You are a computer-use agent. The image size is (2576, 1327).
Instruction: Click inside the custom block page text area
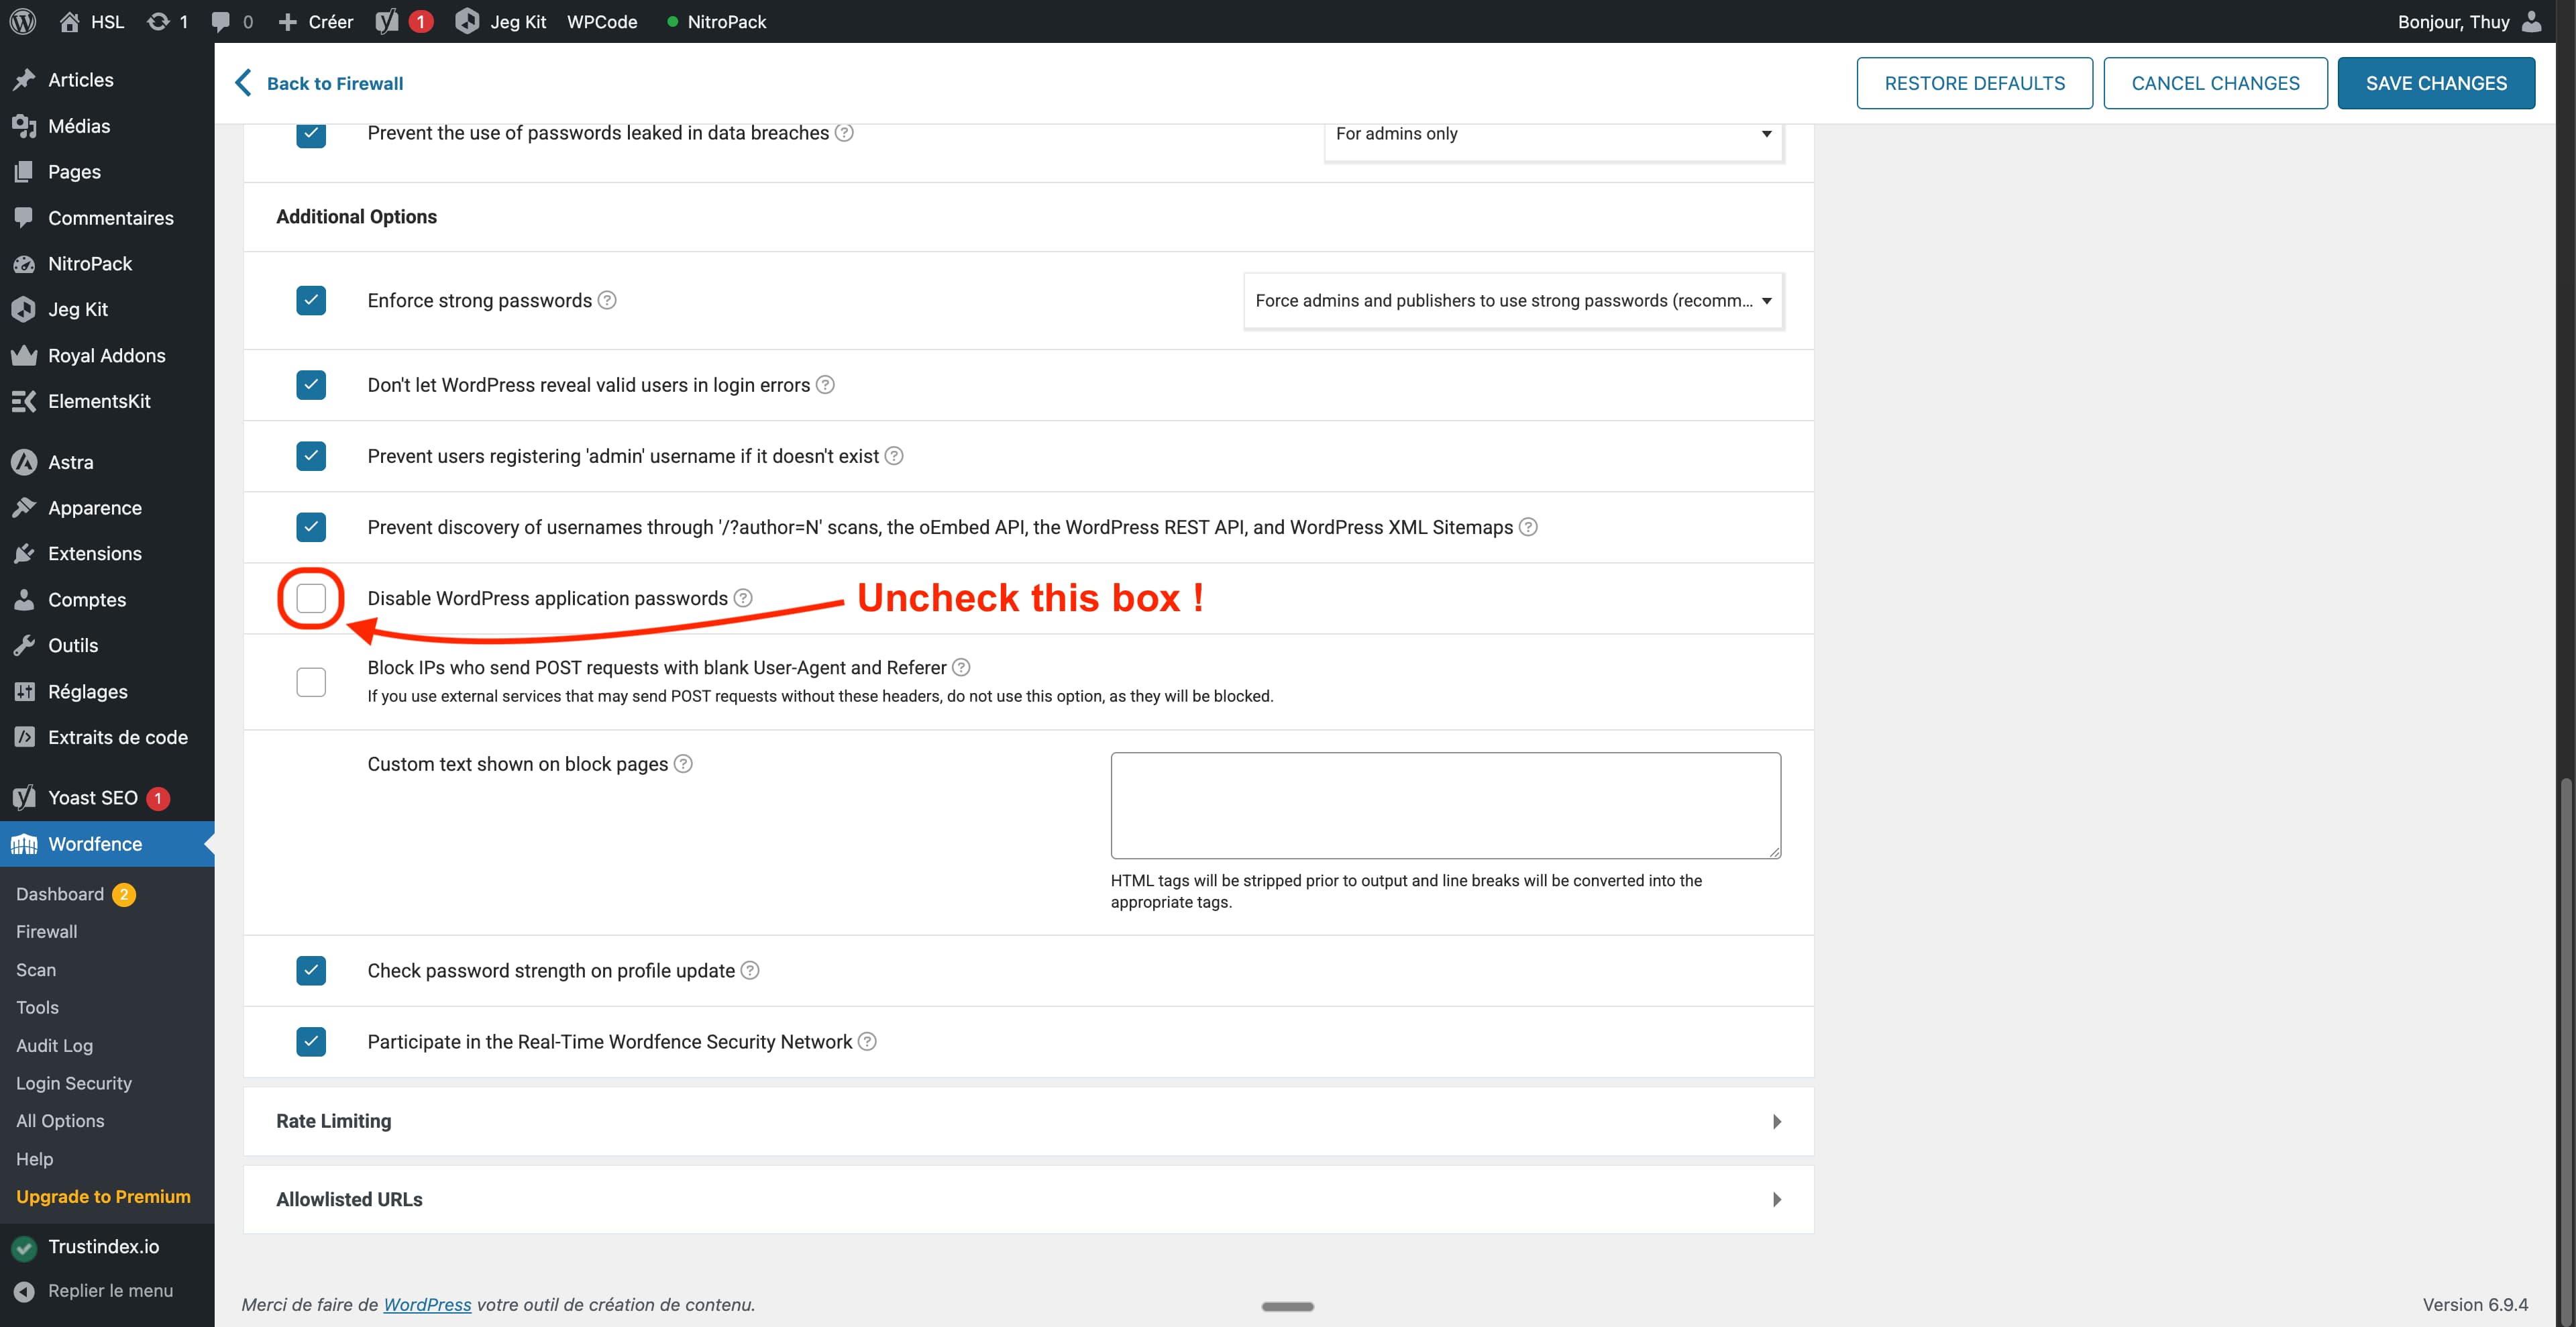1445,805
